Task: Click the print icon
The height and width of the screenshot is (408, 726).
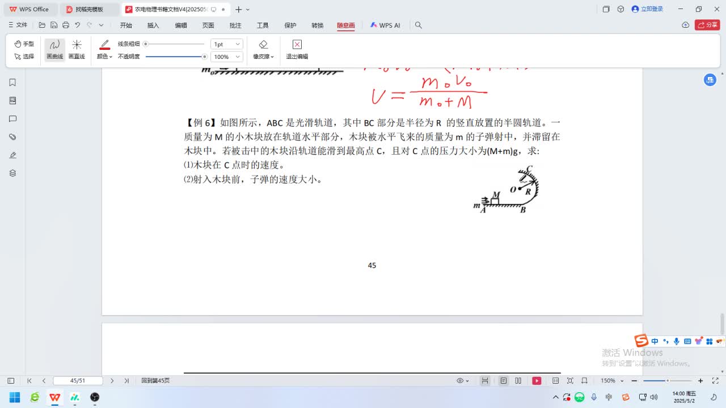Action: point(66,25)
